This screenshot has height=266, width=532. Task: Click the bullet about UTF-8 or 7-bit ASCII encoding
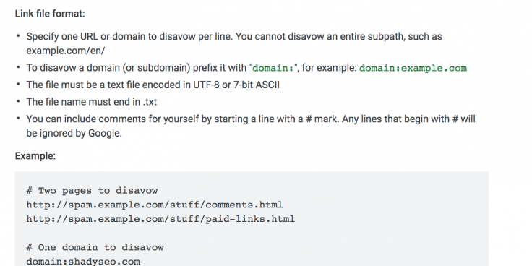[153, 85]
